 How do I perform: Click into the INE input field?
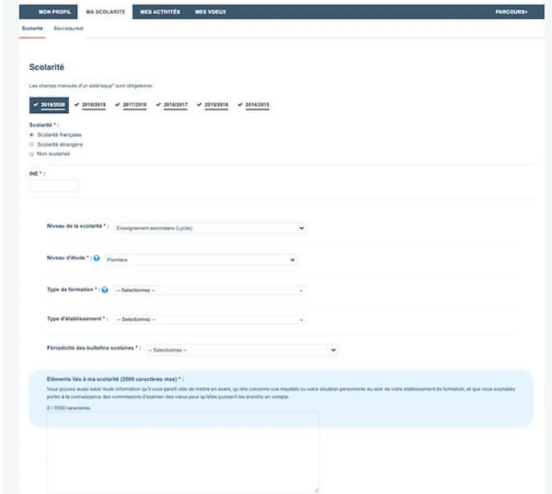[x=54, y=186]
